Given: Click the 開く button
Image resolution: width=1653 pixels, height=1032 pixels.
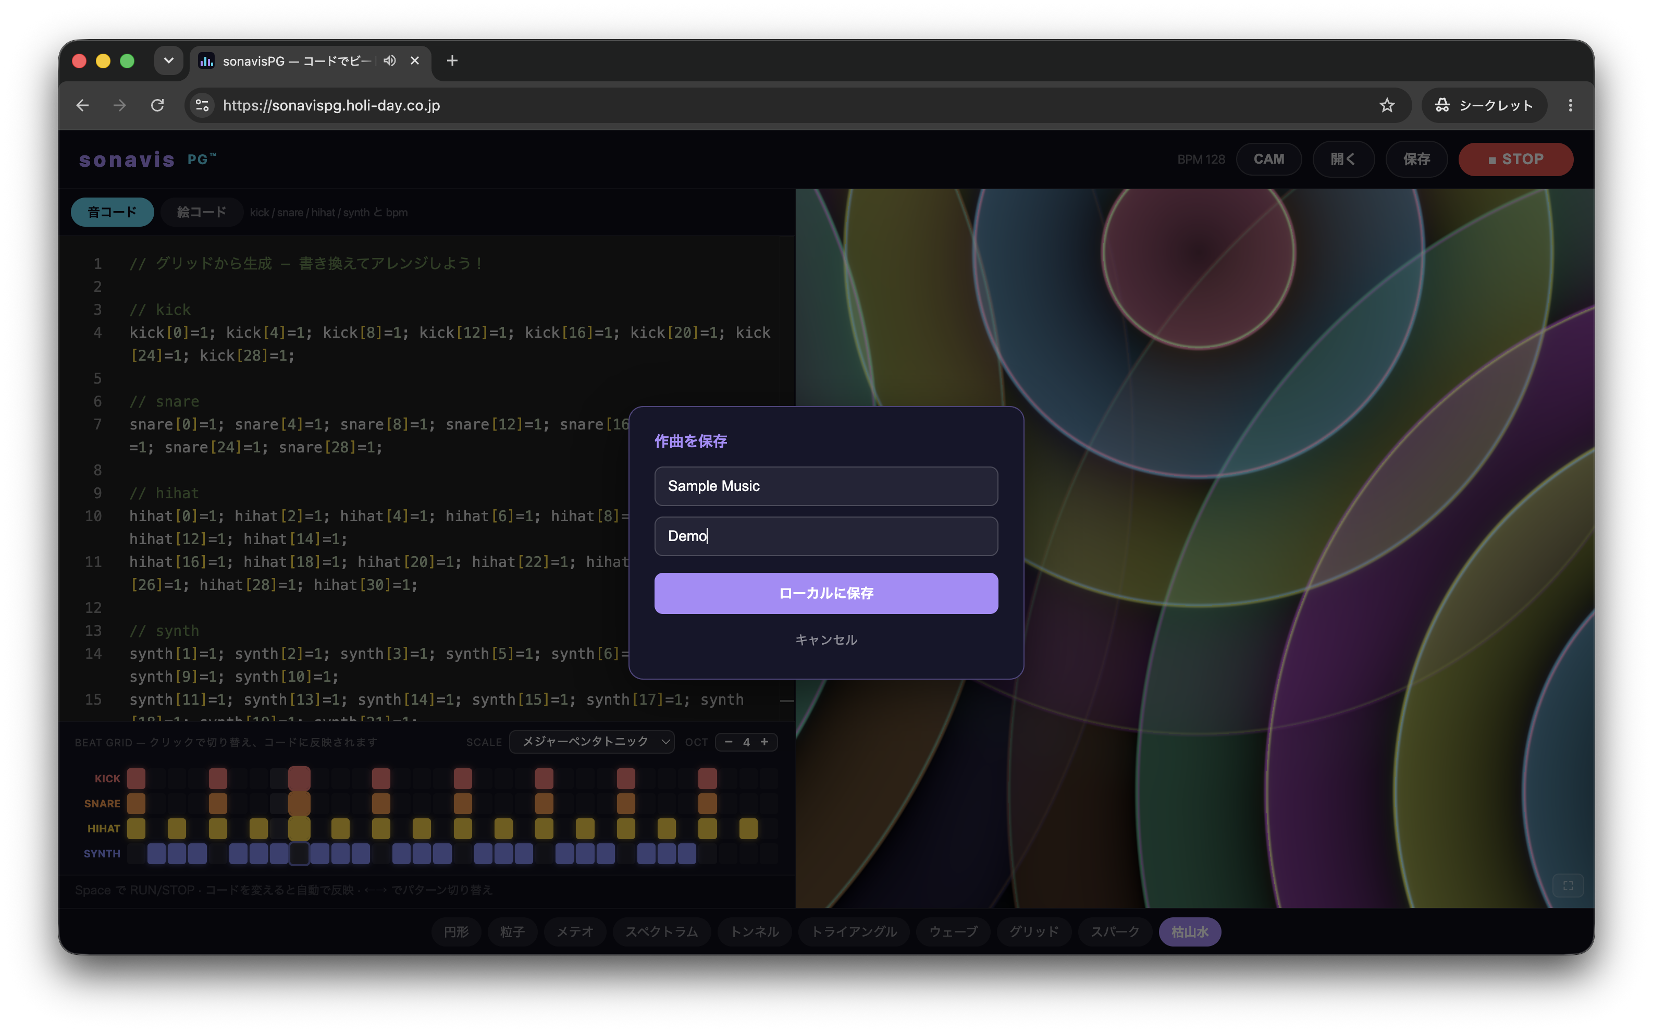Looking at the screenshot, I should [x=1342, y=159].
